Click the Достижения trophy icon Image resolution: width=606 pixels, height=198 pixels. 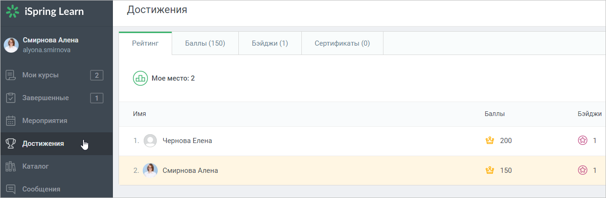11,143
